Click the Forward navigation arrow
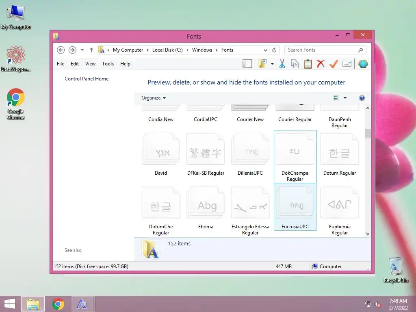This screenshot has height=312, width=416. (x=72, y=50)
